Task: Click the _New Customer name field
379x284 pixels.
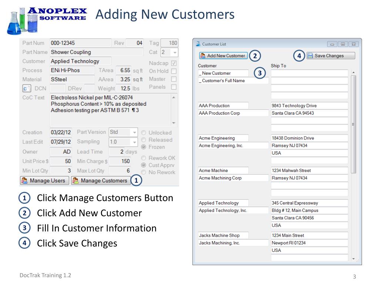Action: [223, 73]
